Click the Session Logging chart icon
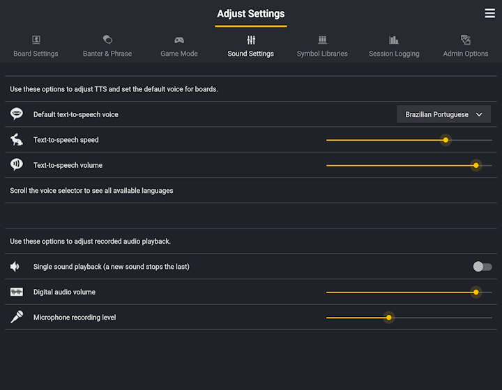 pos(393,40)
